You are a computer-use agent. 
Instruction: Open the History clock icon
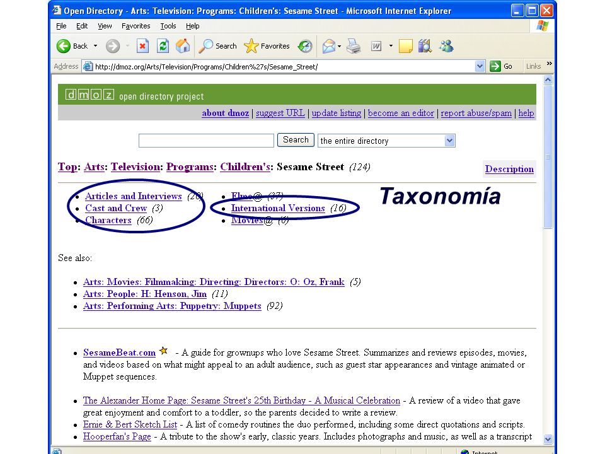coord(305,46)
